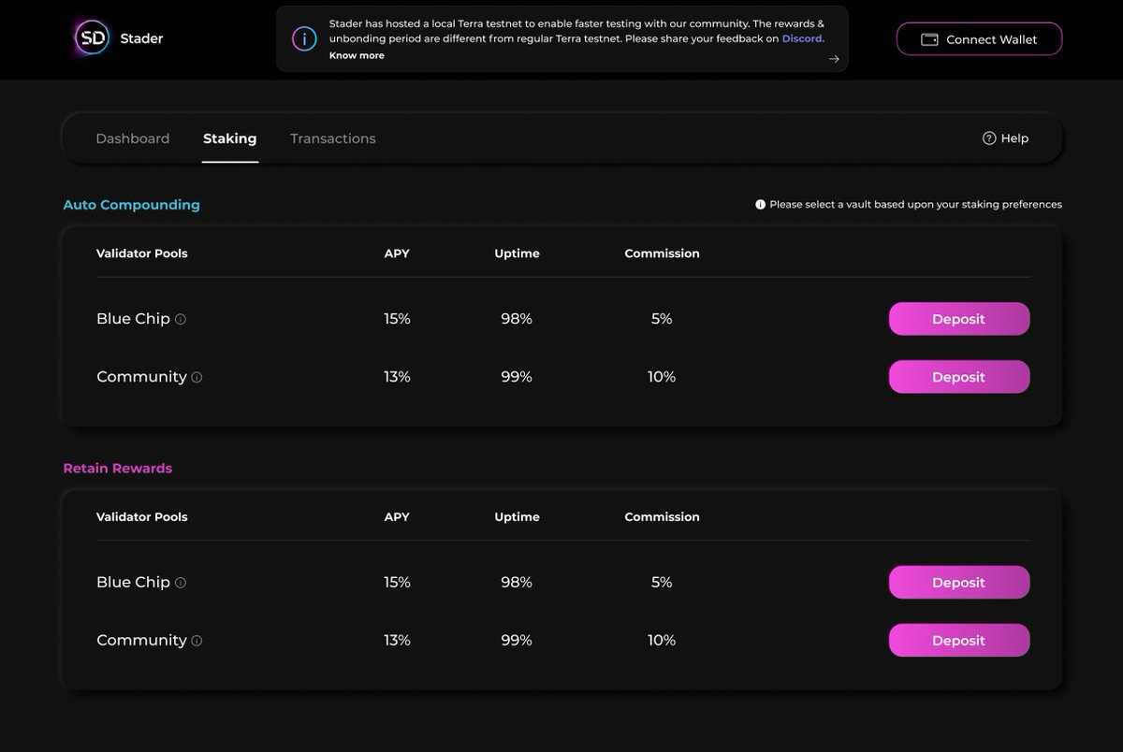Viewport: 1123px width, 752px height.
Task: Click the wallet icon on Connect Wallet button
Action: 928,39
